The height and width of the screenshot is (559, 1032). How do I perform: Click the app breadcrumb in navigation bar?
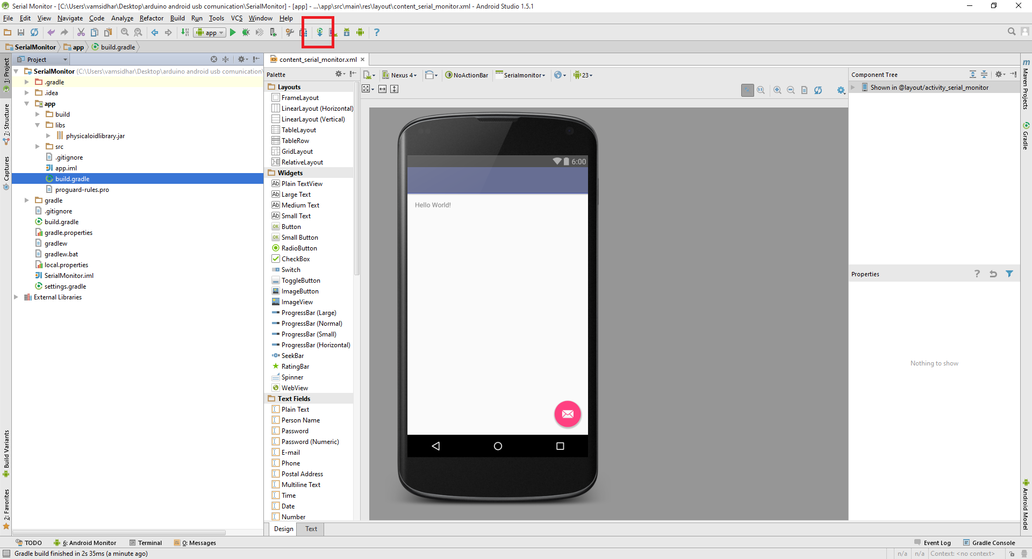click(74, 47)
